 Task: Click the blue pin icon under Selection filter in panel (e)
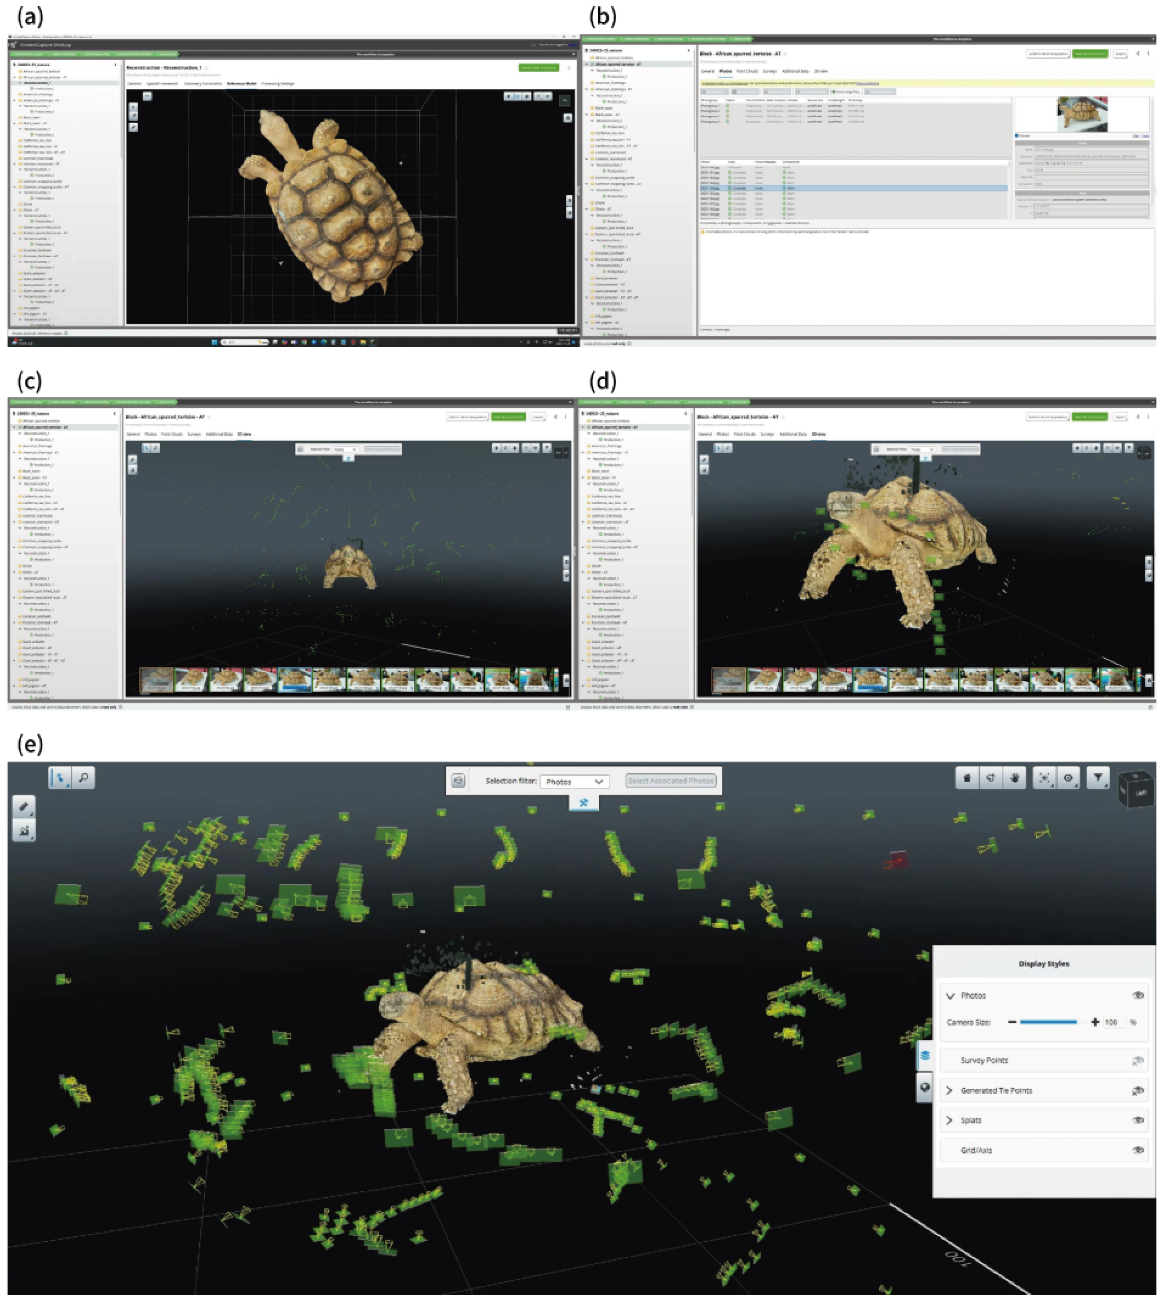point(583,803)
